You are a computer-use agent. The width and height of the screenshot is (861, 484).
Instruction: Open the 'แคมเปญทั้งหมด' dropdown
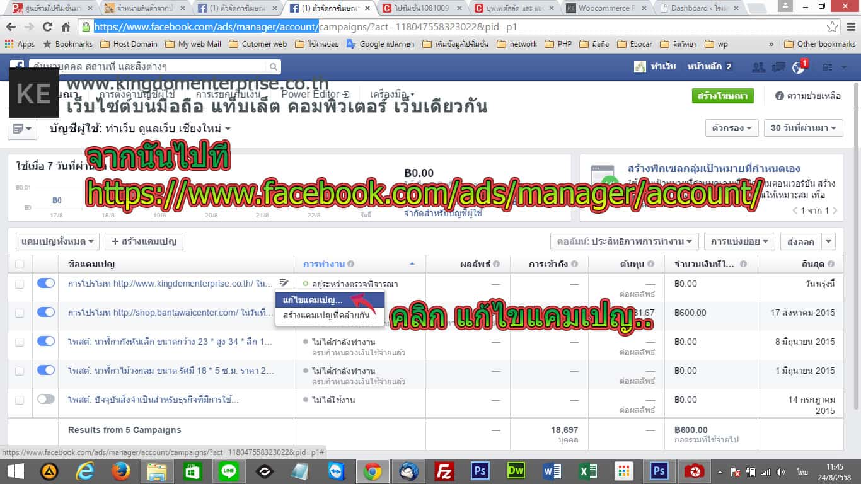click(57, 241)
